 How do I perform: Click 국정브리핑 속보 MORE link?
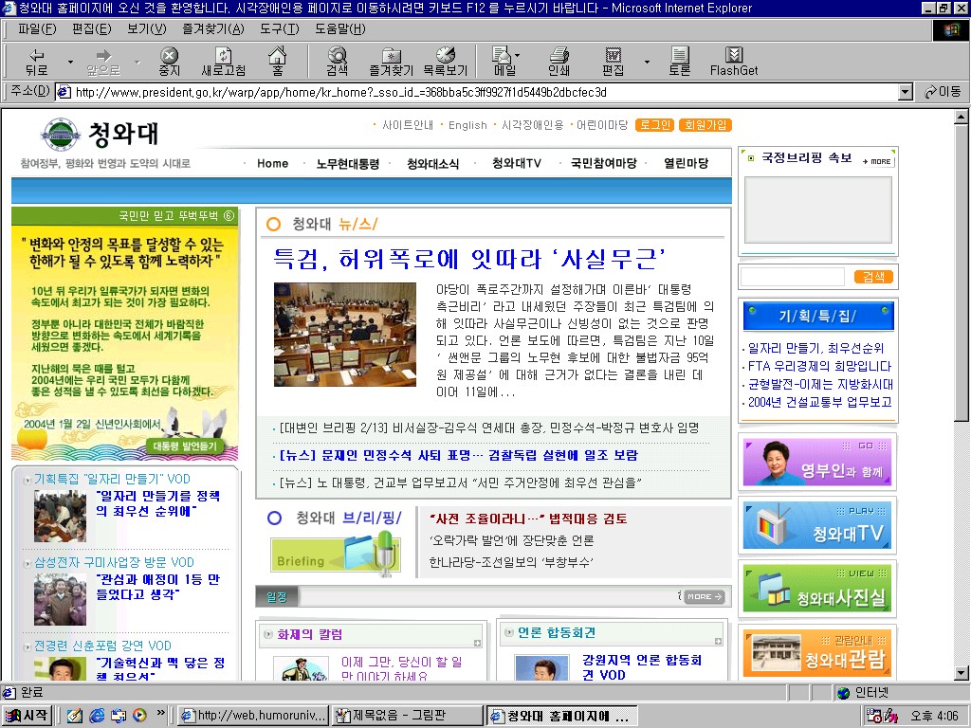tap(877, 161)
